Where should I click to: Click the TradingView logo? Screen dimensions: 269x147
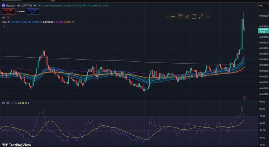pos(17,145)
